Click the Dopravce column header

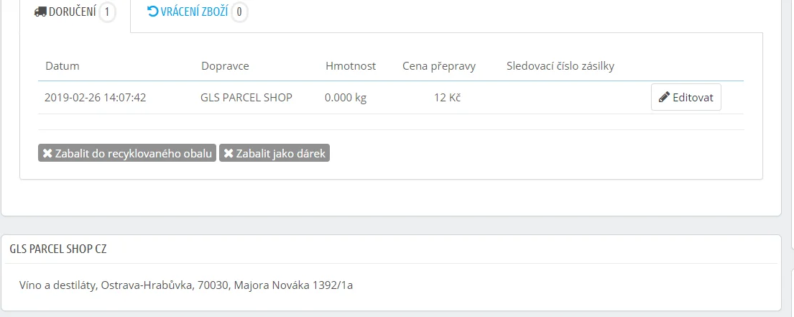[225, 66]
